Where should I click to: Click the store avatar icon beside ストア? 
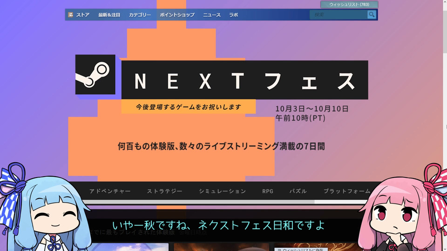coord(70,15)
